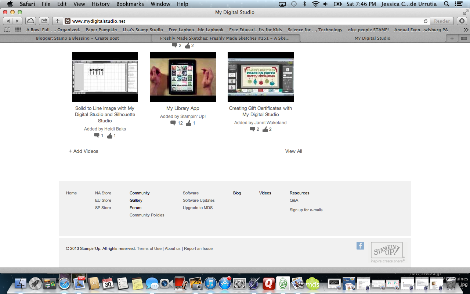Screen dimensions: 470x294
Task: Open the nice people STAMP! bookmark
Action: 368,30
